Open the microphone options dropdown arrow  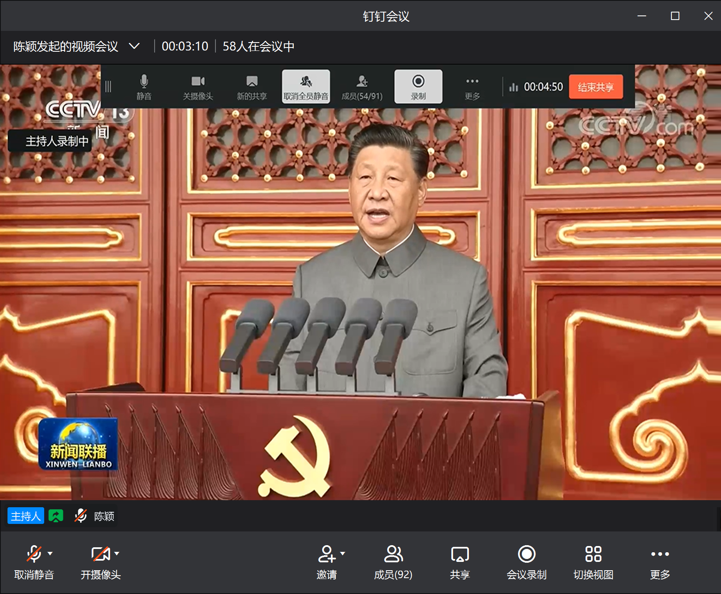50,554
